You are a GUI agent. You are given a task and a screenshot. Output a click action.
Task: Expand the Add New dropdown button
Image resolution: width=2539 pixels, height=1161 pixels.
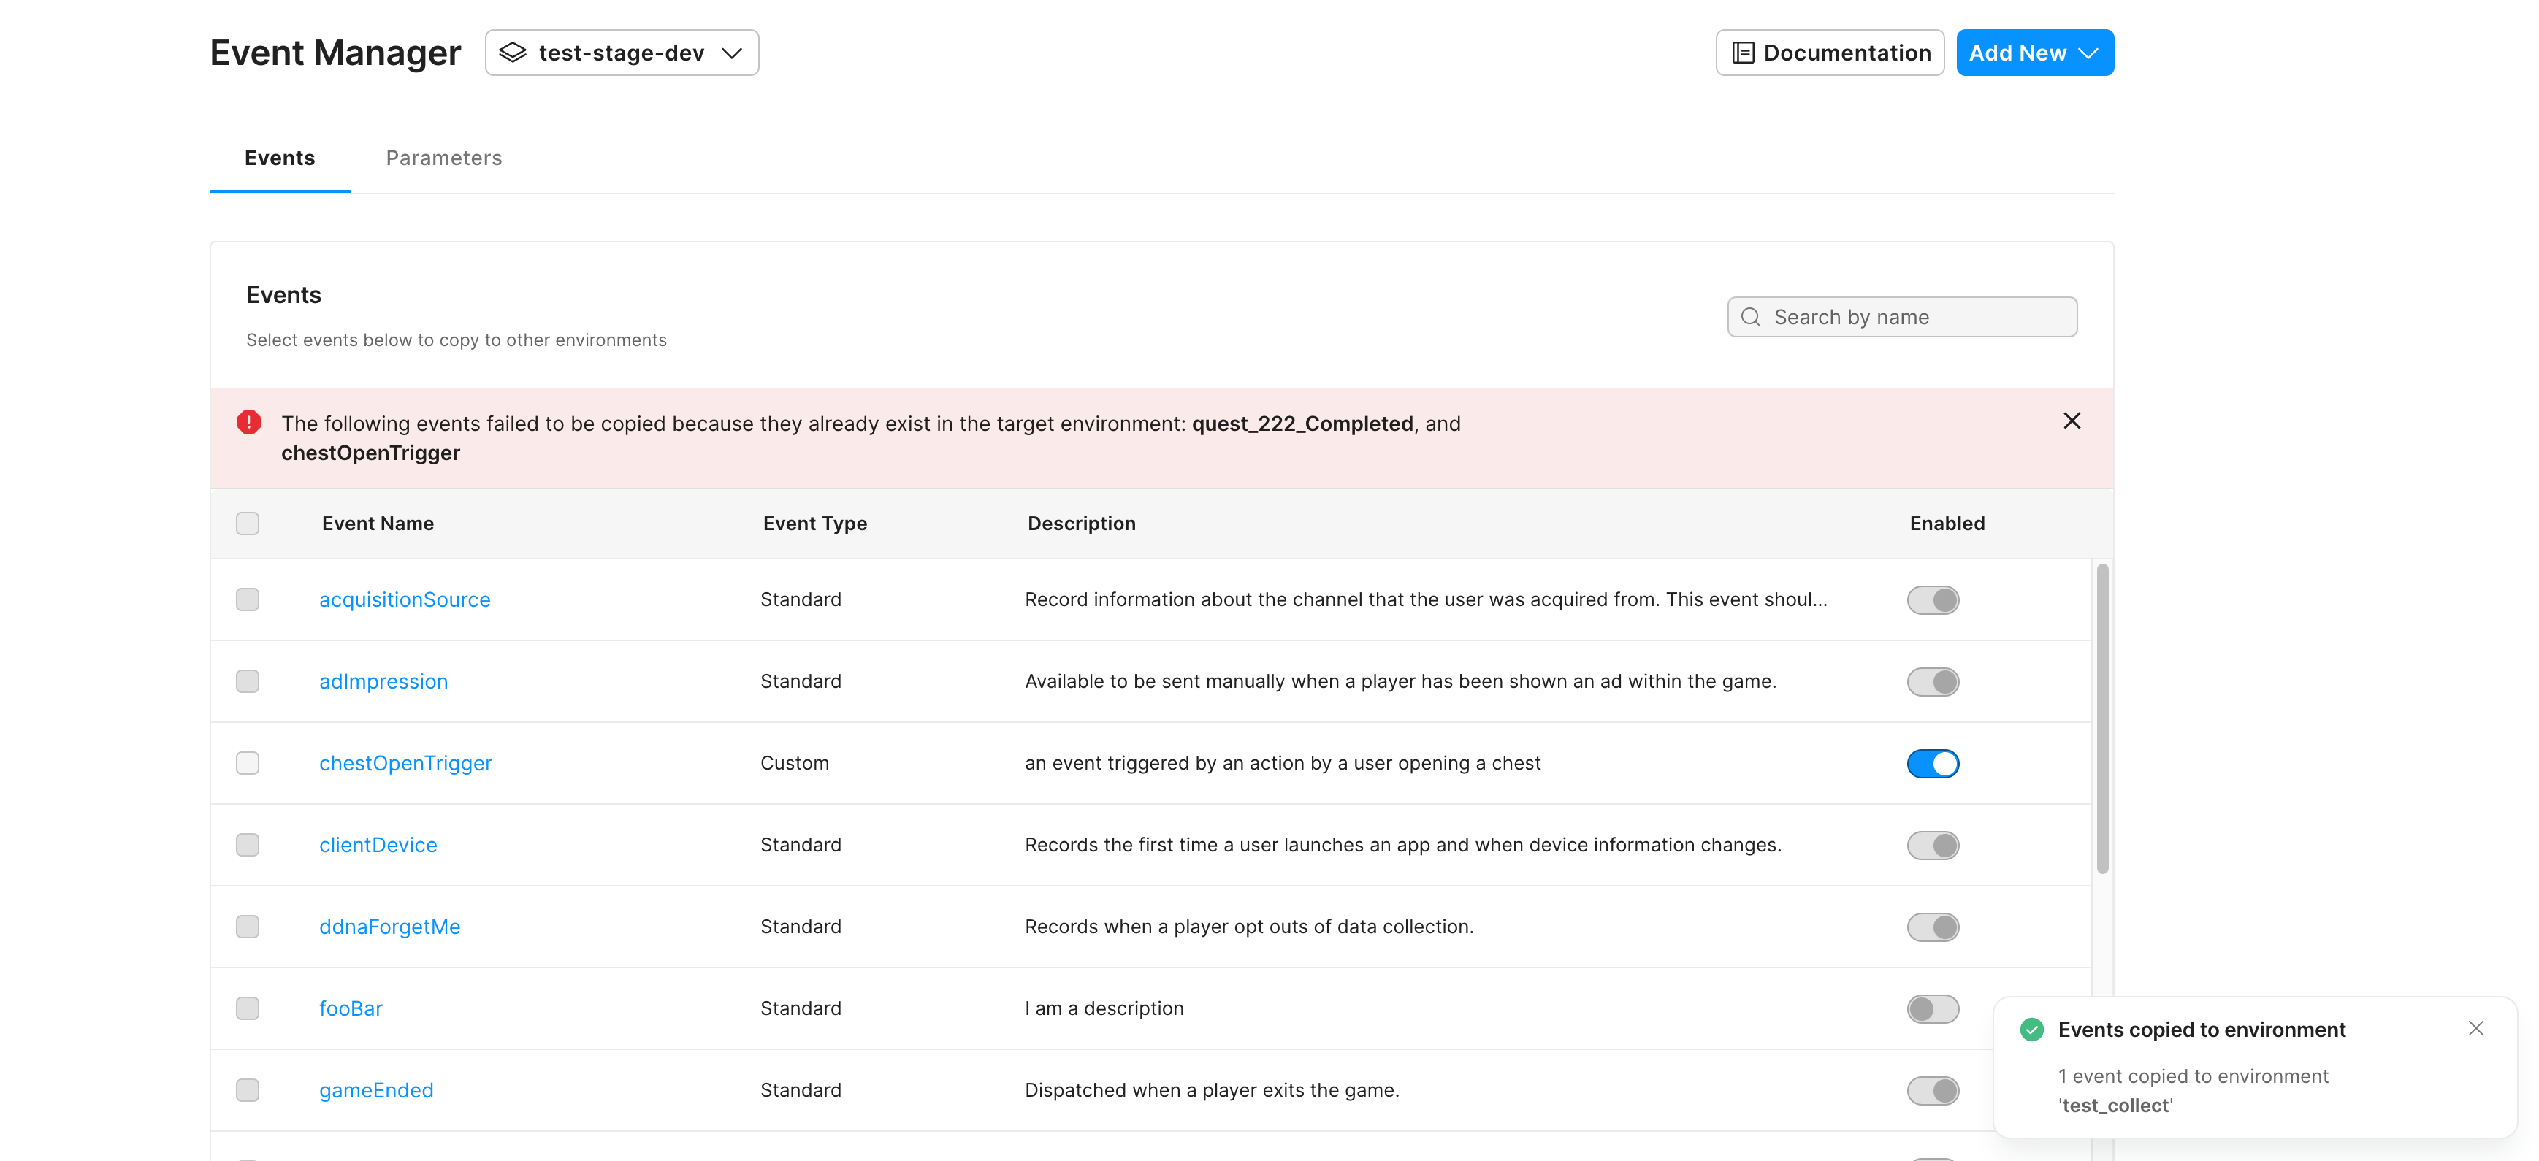[2034, 53]
